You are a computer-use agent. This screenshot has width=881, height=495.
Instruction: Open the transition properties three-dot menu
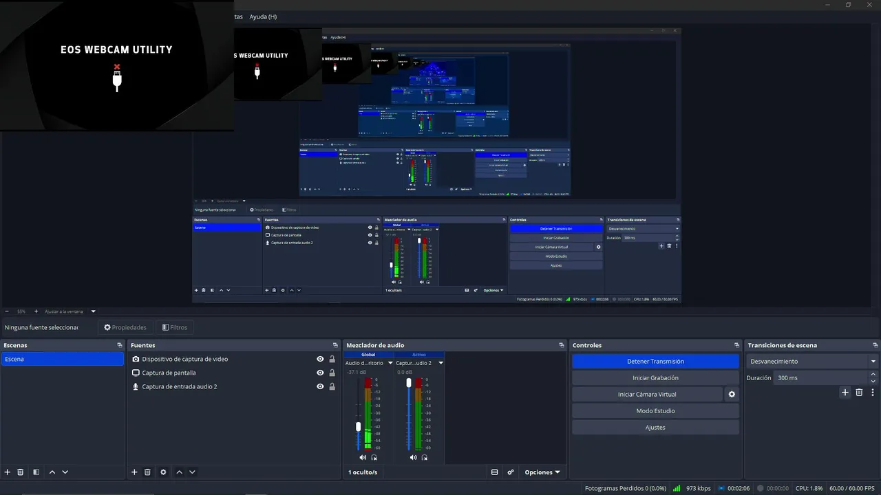873,393
